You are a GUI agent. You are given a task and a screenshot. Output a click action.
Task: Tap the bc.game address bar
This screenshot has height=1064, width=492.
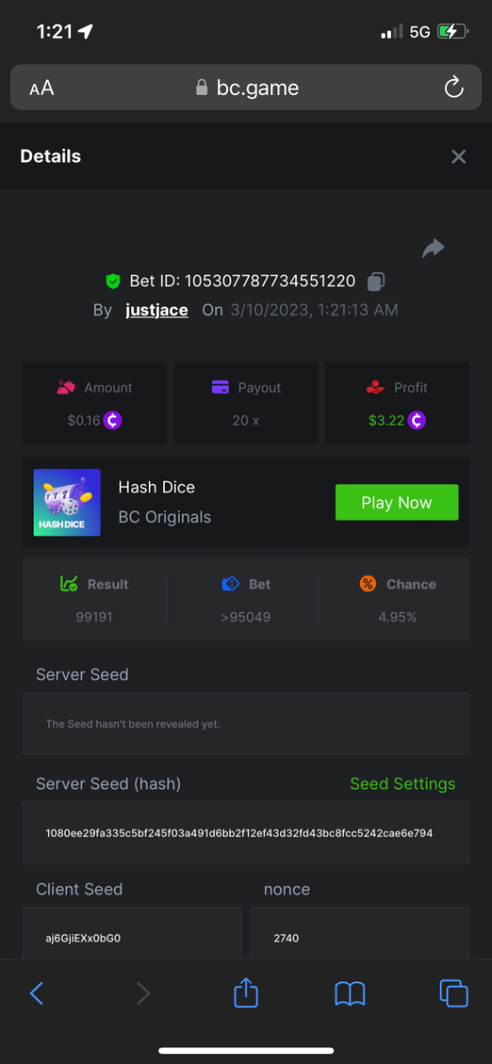tap(246, 88)
